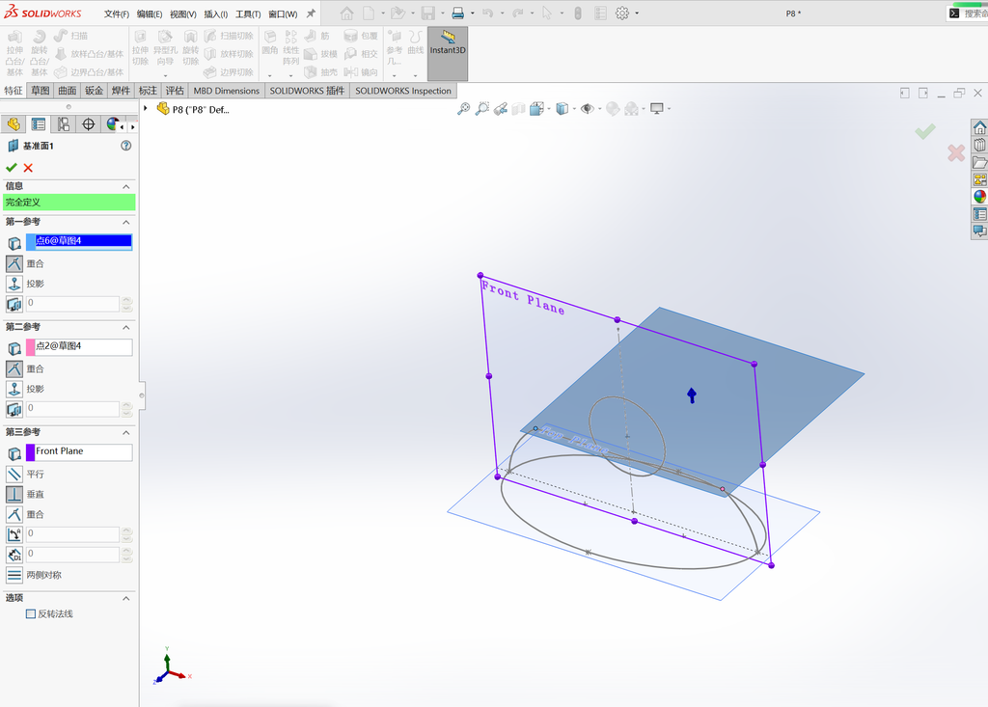Switch to the 评估 tab

point(175,91)
